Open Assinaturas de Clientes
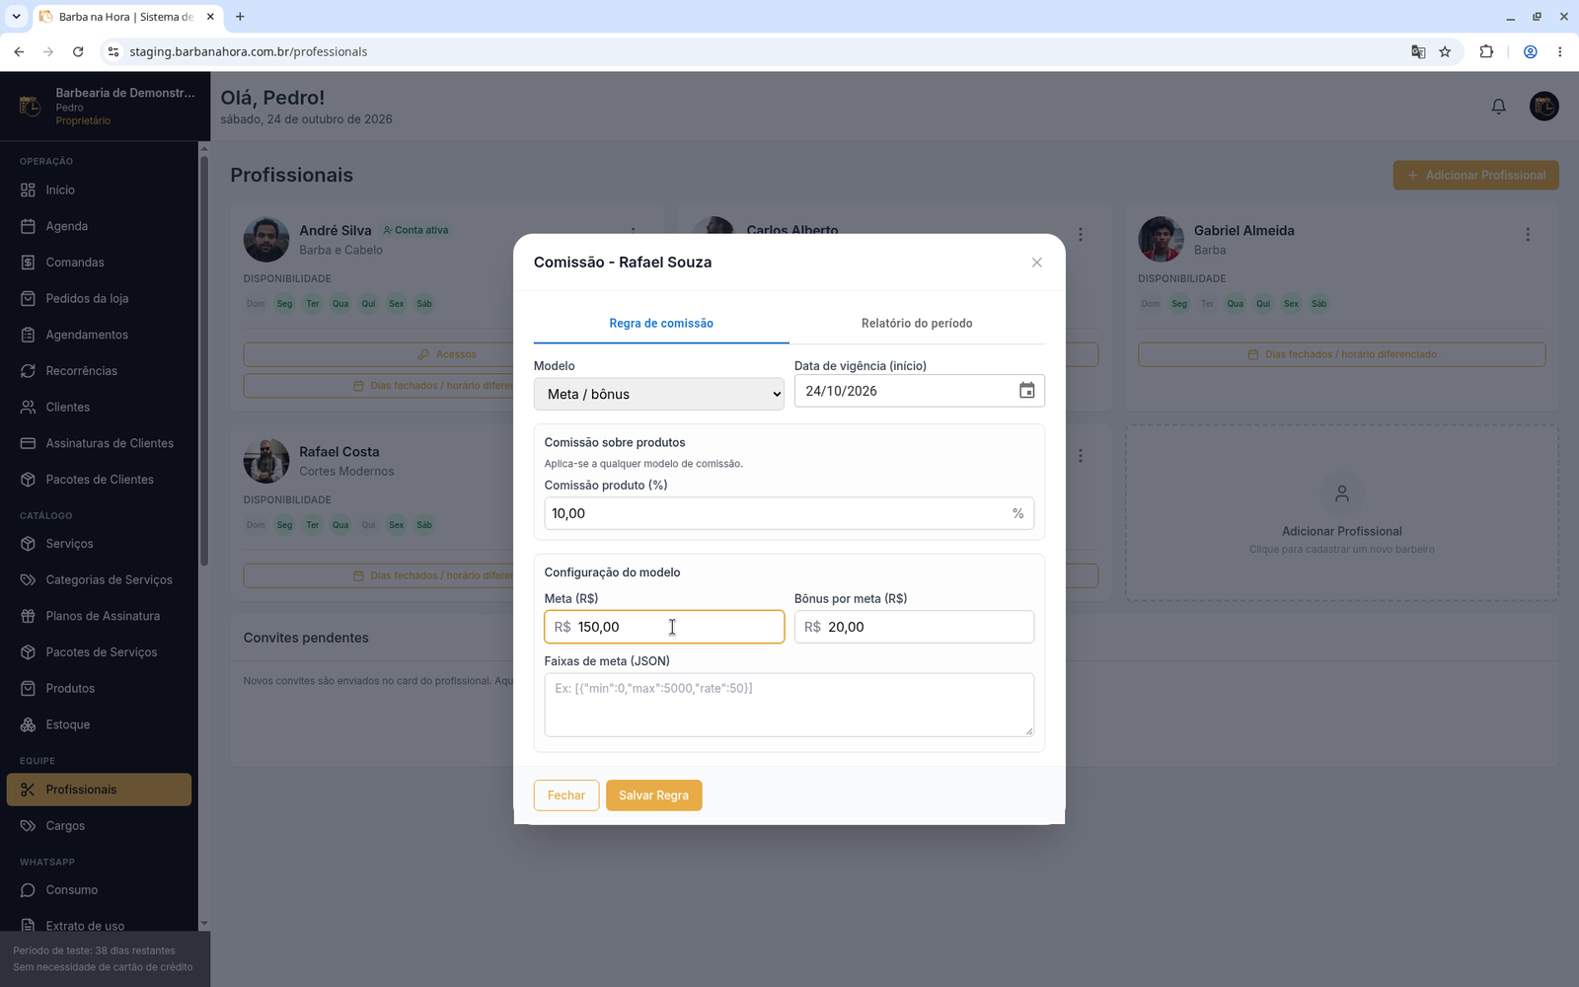The height and width of the screenshot is (987, 1579). [99, 443]
